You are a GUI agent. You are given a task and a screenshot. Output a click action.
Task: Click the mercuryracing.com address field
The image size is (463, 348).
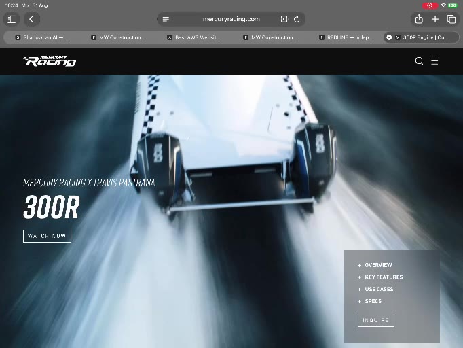click(231, 19)
